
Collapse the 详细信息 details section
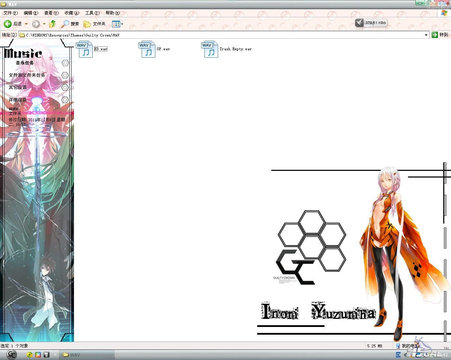(65, 100)
